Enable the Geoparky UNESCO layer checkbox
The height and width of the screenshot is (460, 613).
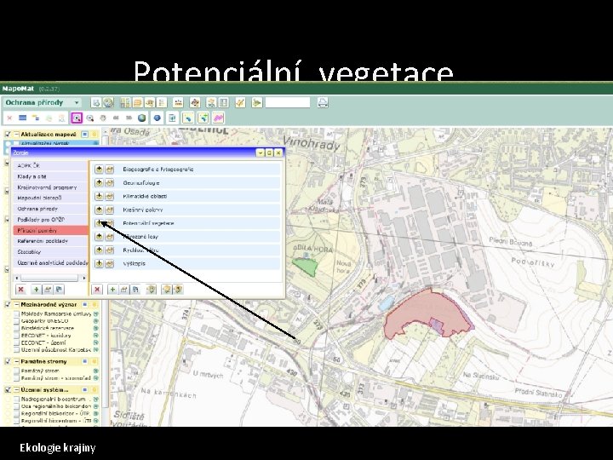(x=16, y=321)
